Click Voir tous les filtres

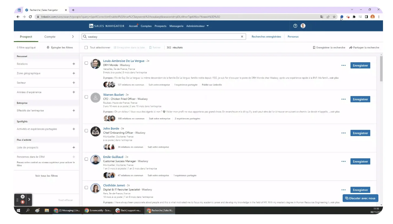click(47, 176)
